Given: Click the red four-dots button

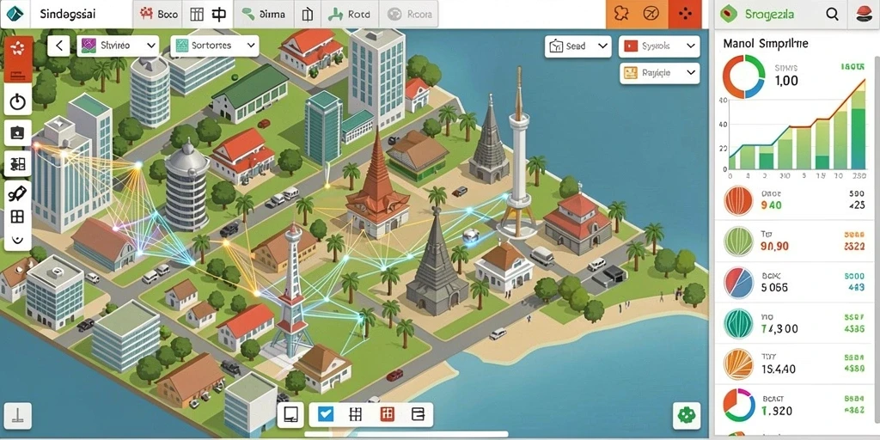Looking at the screenshot, I should pos(685,14).
